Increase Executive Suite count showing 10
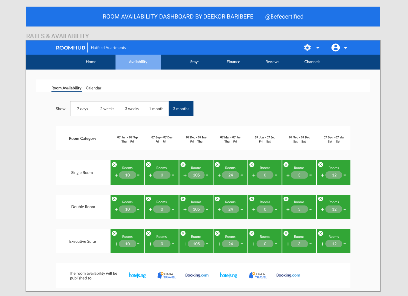408x296 pixels. coord(116,244)
